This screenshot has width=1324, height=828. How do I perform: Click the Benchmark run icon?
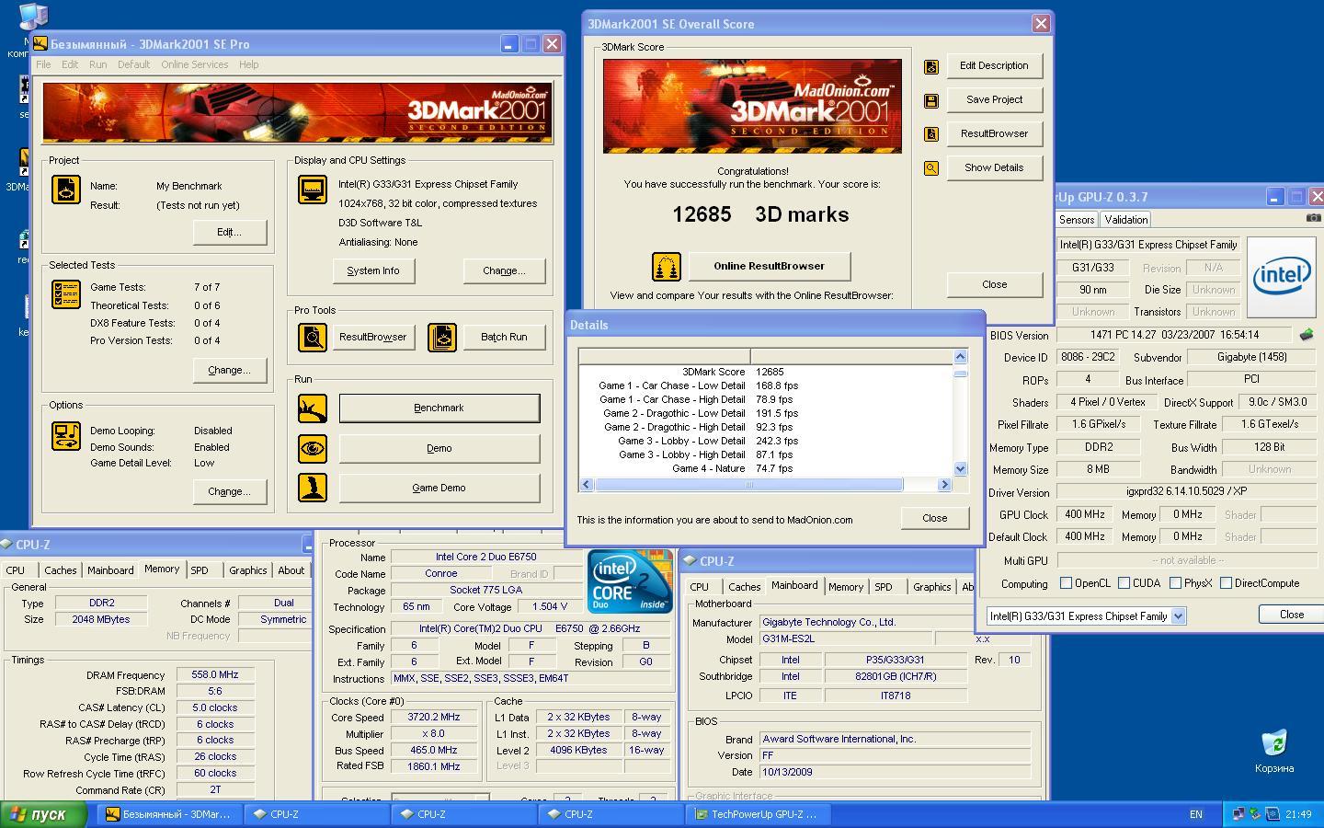[x=313, y=408]
